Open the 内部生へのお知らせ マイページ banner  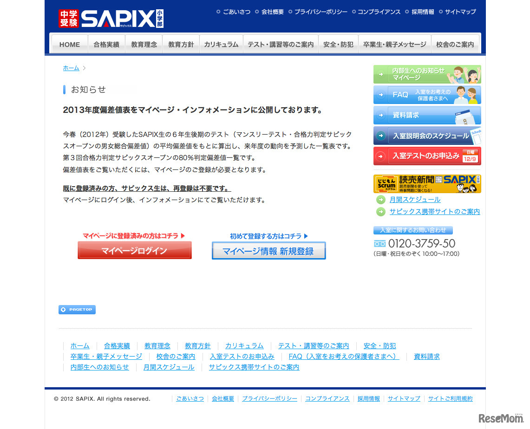tap(427, 74)
